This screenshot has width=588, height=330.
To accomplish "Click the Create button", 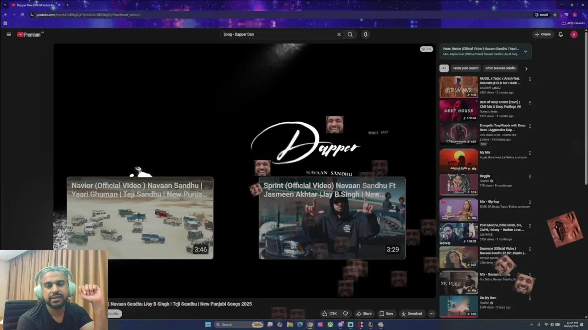I will [x=543, y=34].
